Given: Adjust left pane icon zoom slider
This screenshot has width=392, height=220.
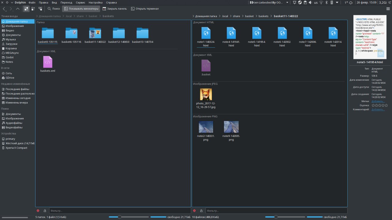Looking at the screenshot, I should pos(129,217).
